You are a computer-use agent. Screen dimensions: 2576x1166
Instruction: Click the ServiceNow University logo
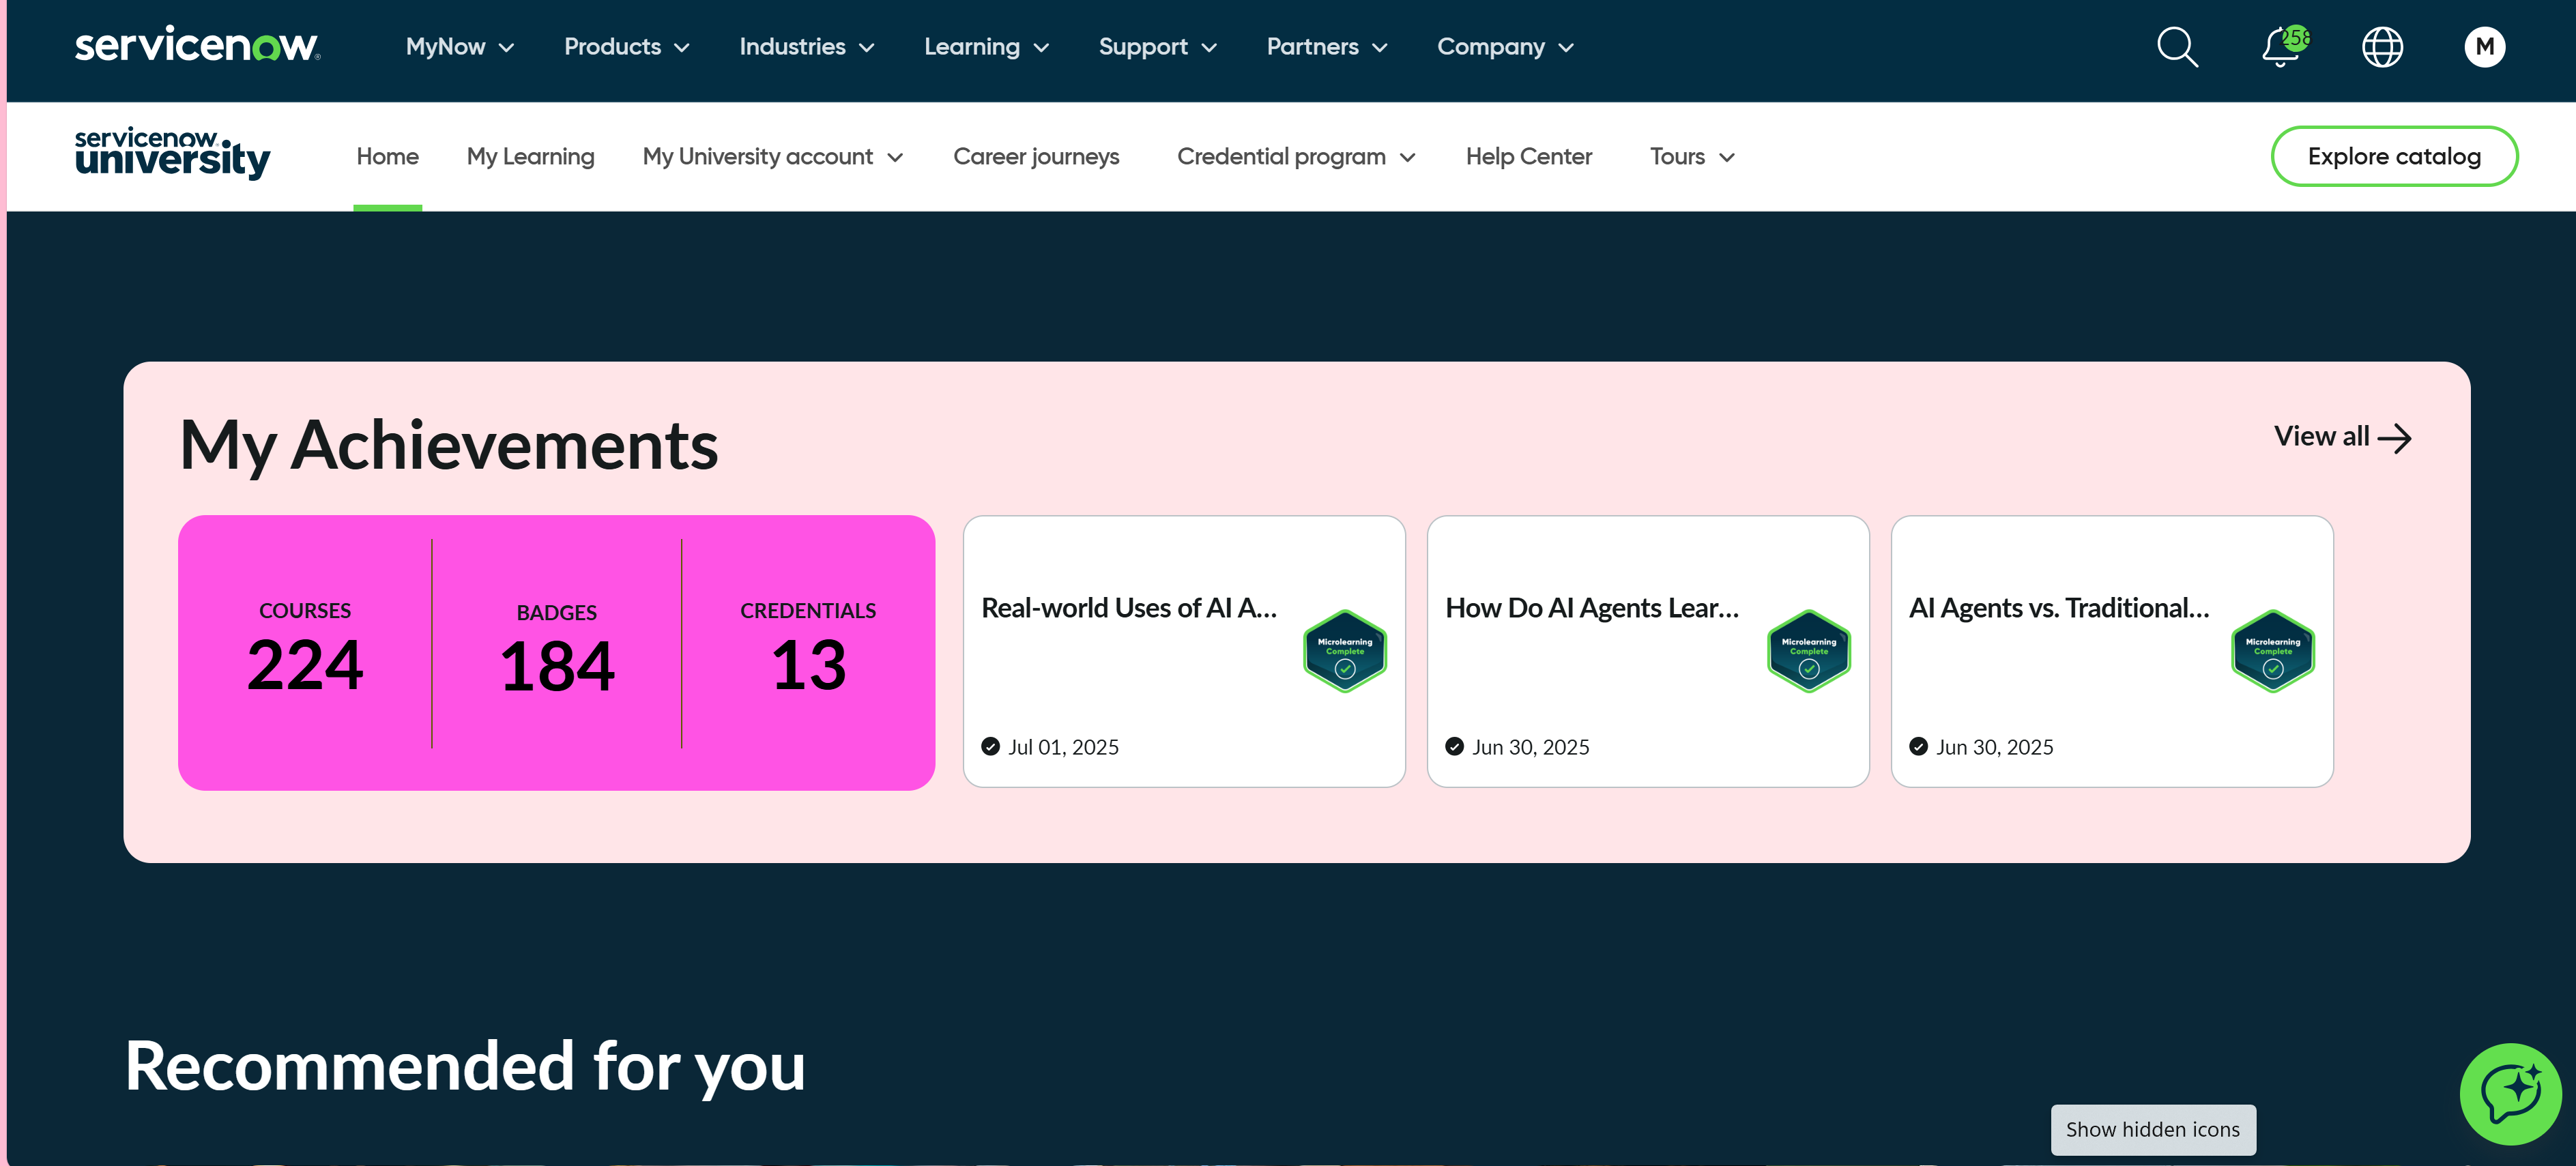point(172,154)
